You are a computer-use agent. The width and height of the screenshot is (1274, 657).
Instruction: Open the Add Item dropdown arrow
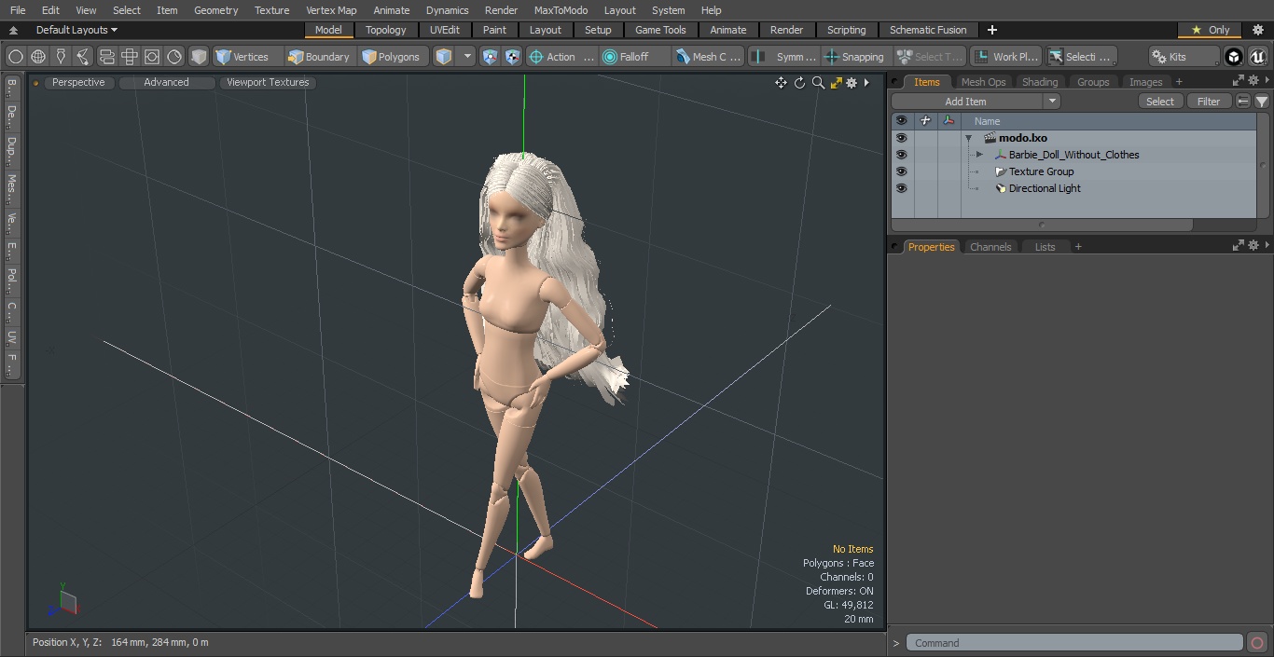point(1052,102)
